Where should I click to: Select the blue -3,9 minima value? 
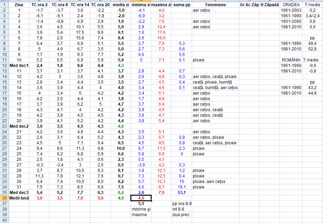[141, 165]
